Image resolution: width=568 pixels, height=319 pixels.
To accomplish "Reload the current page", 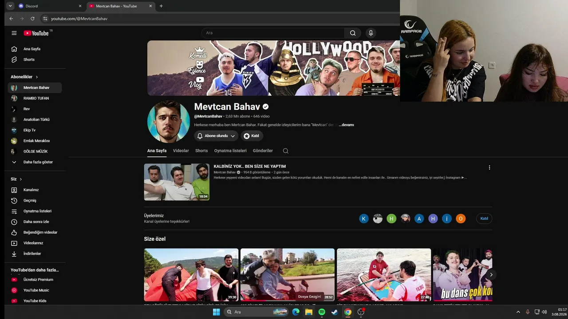I will point(32,19).
